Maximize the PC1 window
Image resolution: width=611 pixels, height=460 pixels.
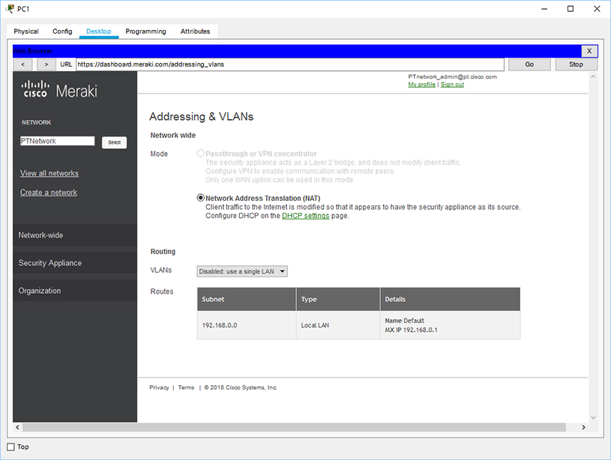(570, 8)
